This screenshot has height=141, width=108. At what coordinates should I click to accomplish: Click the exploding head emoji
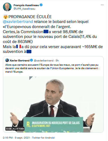point(6,17)
